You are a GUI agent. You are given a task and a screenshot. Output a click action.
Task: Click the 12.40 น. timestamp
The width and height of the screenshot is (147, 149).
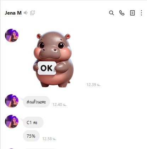click(60, 105)
